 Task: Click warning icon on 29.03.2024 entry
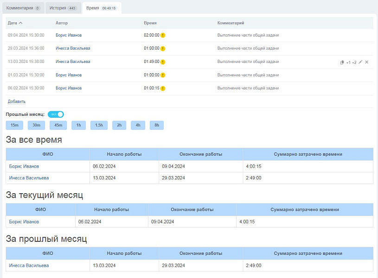coord(163,49)
